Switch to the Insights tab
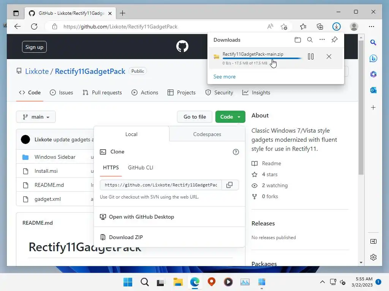This screenshot has height=291, width=389. tap(256, 92)
